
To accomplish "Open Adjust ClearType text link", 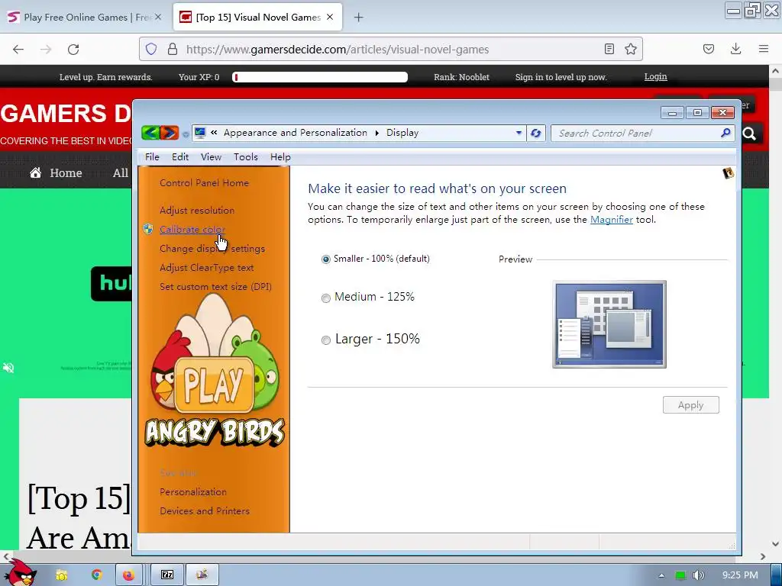I will click(206, 268).
